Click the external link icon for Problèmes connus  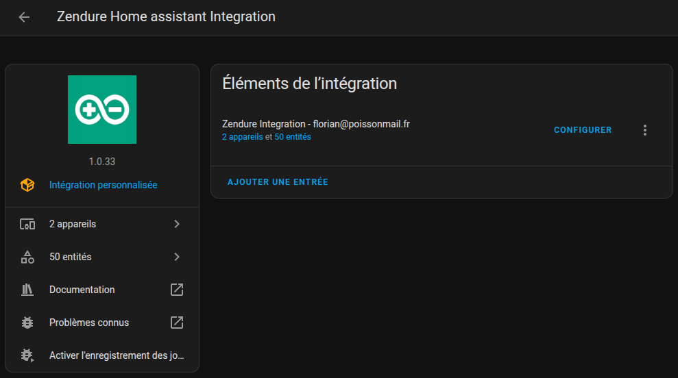[x=177, y=323]
